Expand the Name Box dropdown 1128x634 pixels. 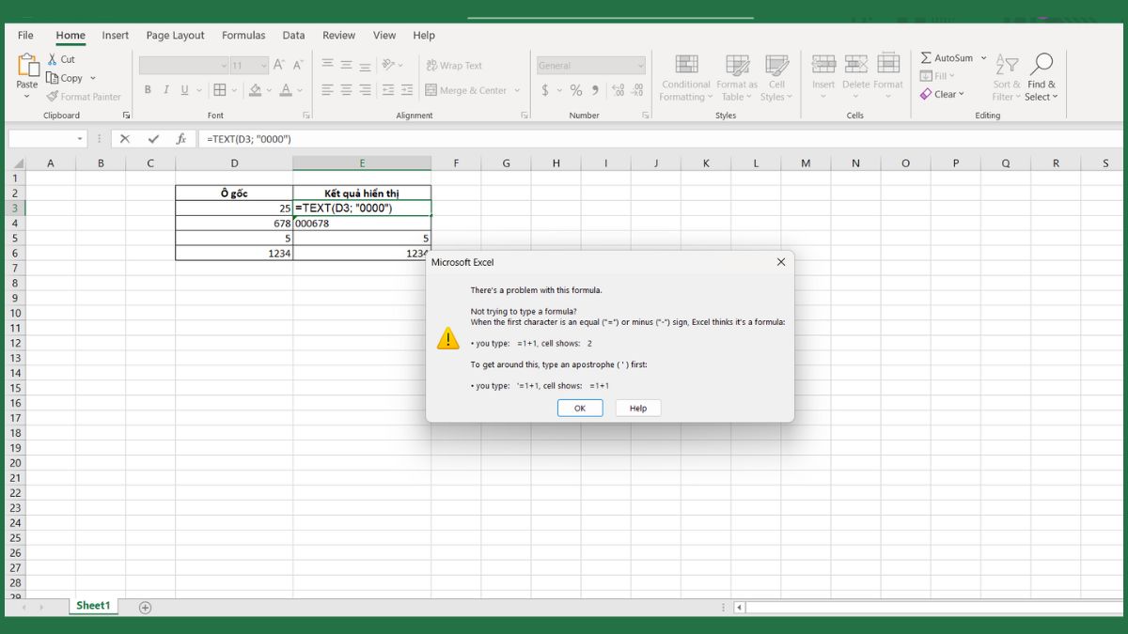tap(80, 139)
